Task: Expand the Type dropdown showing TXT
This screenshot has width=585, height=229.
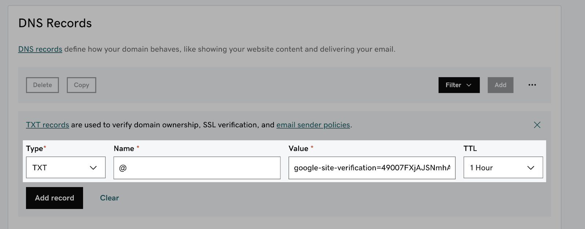Action: [x=66, y=168]
